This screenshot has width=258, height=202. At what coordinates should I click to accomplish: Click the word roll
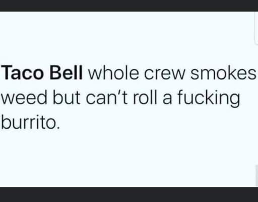tap(145, 97)
